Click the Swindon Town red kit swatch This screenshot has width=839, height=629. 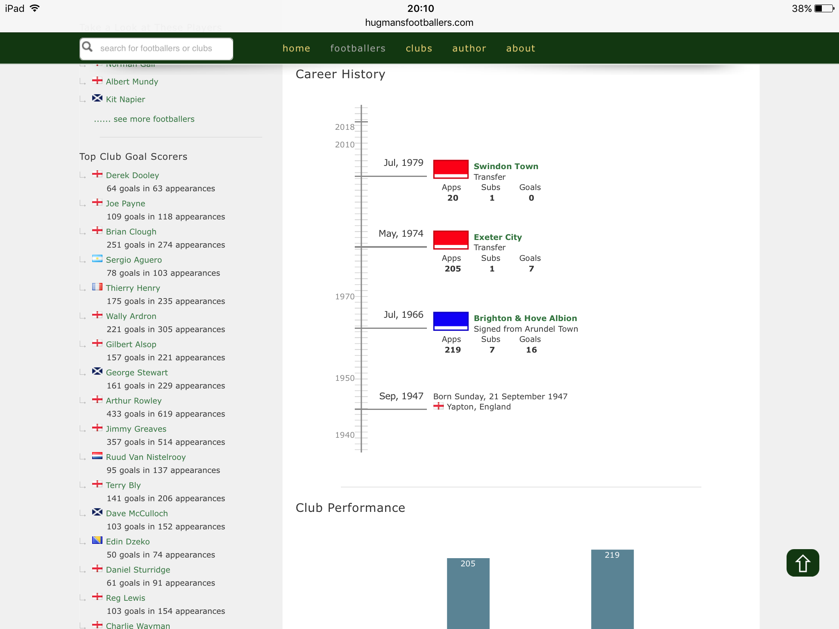click(451, 169)
